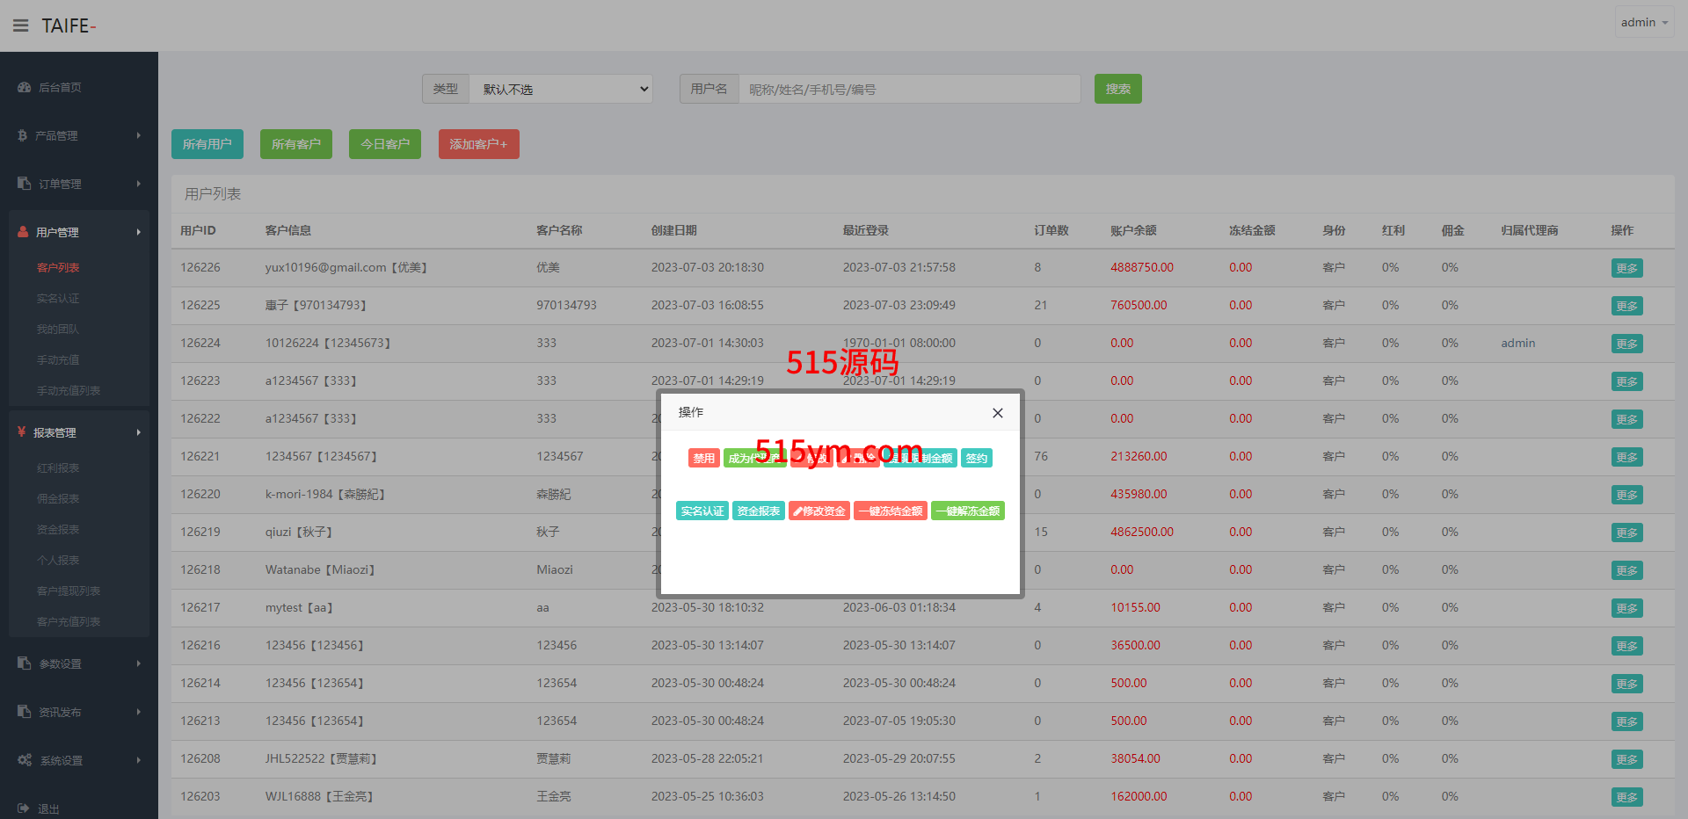The height and width of the screenshot is (819, 1688).
Task: Select 实名认证 in the sidebar submenu
Action: 58,299
